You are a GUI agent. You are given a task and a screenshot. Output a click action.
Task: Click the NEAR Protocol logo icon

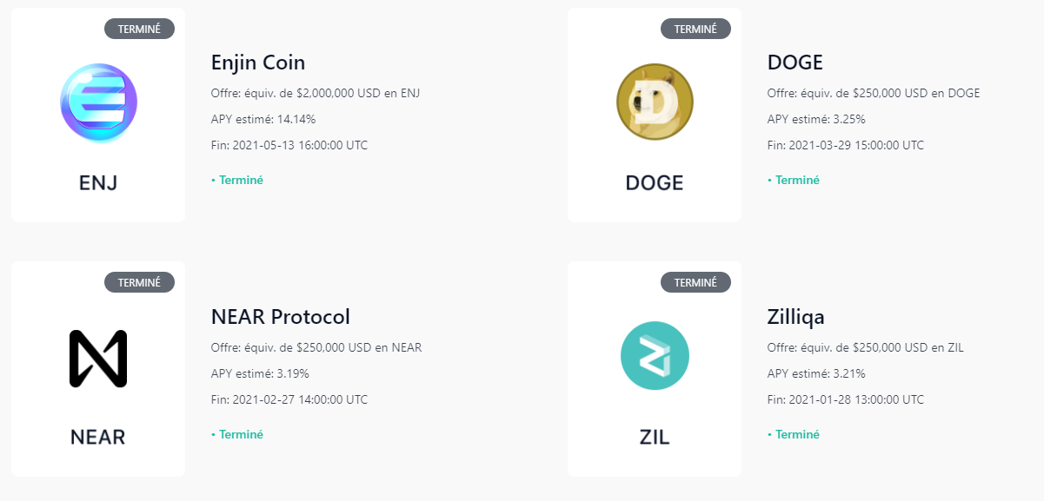coord(98,359)
